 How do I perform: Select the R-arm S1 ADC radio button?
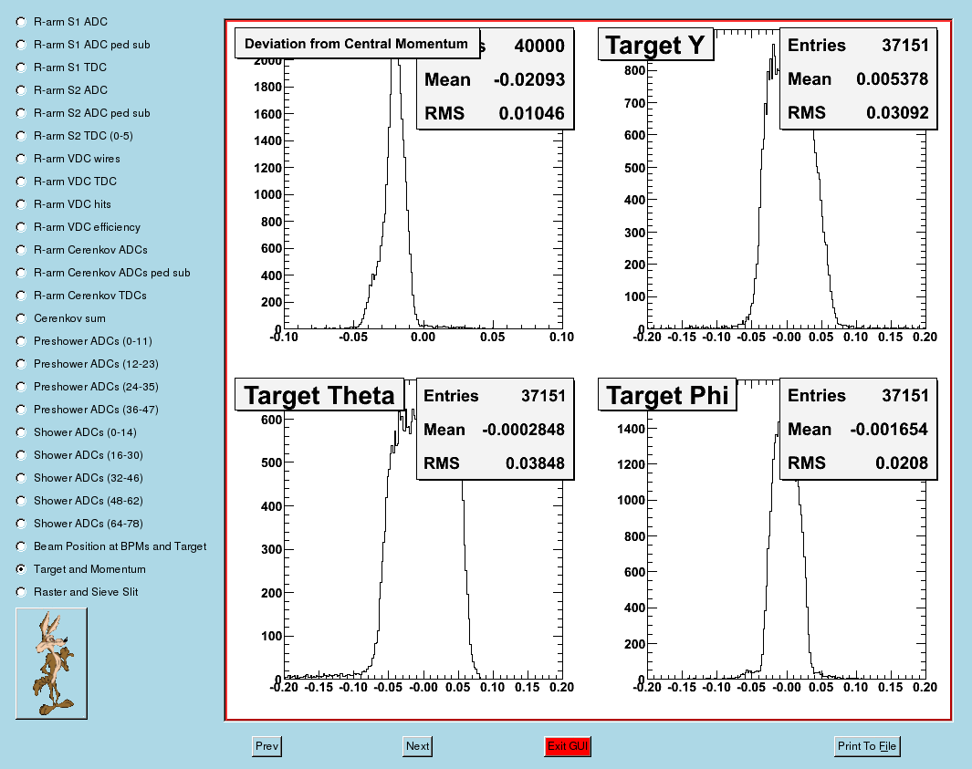(x=21, y=22)
